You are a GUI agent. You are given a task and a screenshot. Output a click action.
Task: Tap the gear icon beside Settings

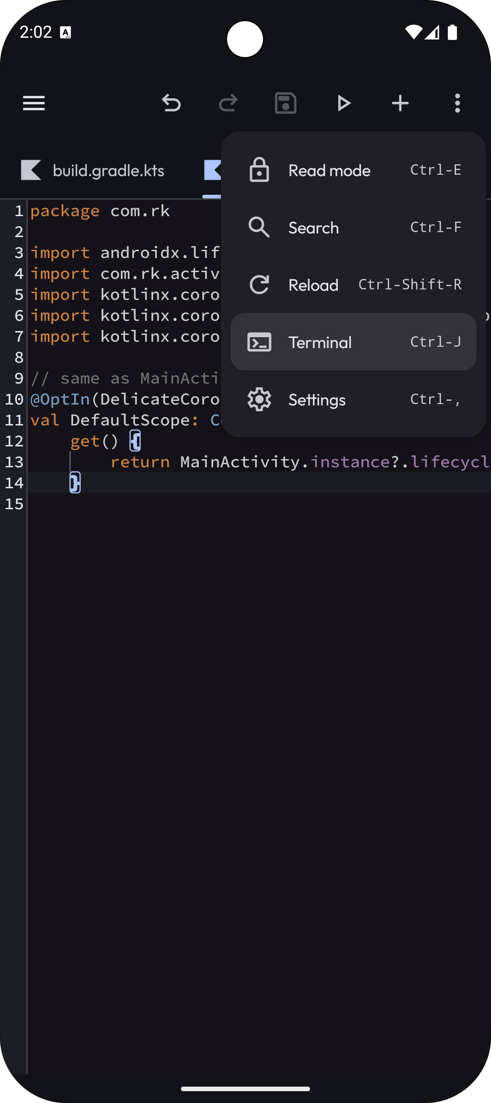[x=259, y=400]
